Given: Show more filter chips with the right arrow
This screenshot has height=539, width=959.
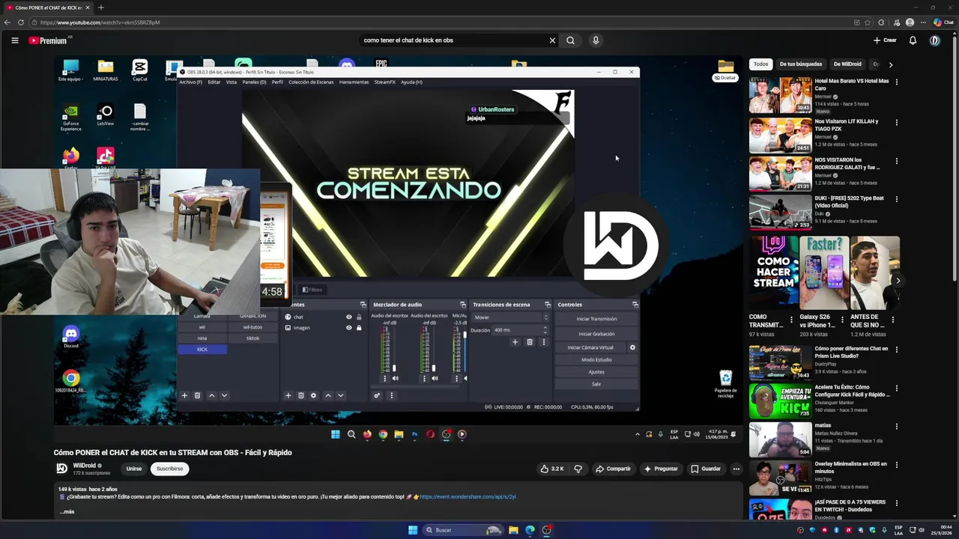Looking at the screenshot, I should [890, 64].
